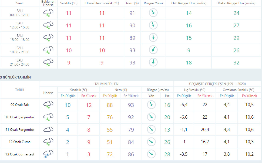
Task: Select the wind arrow icon for 21.00 - 24.00
Action: coord(153,62)
